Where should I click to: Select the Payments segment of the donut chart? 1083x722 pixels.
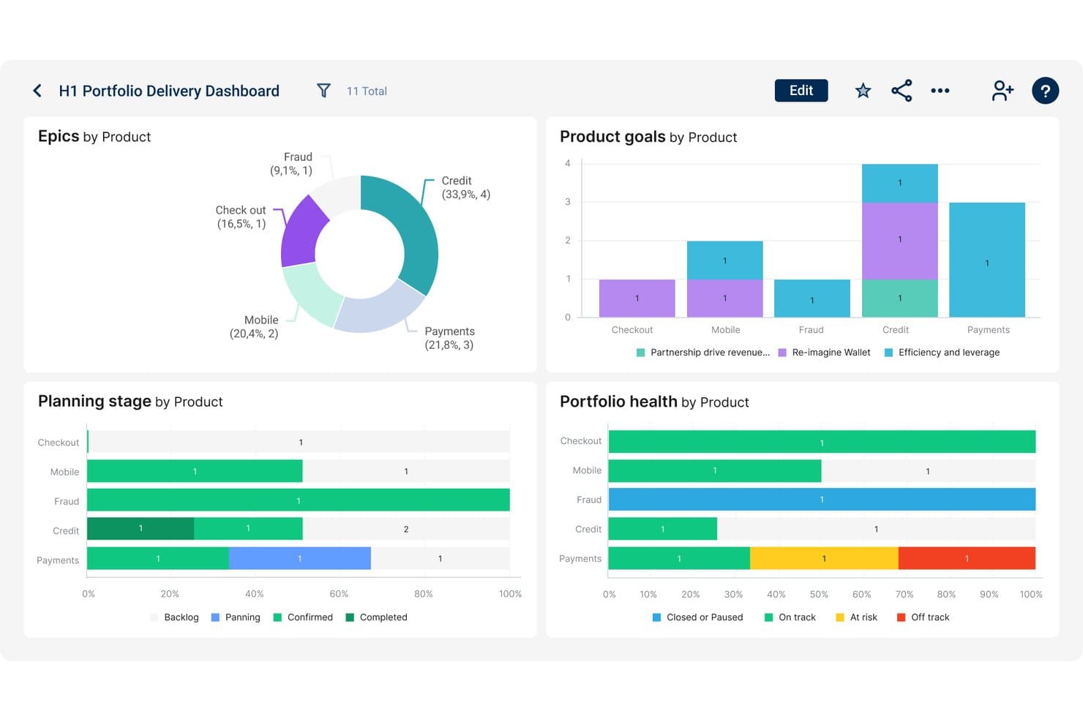[x=377, y=311]
